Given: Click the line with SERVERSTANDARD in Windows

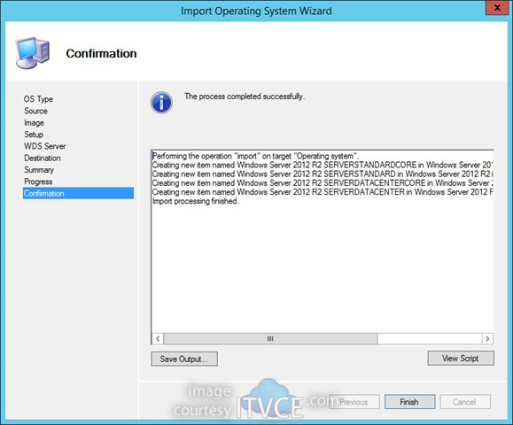Looking at the screenshot, I should point(323,174).
